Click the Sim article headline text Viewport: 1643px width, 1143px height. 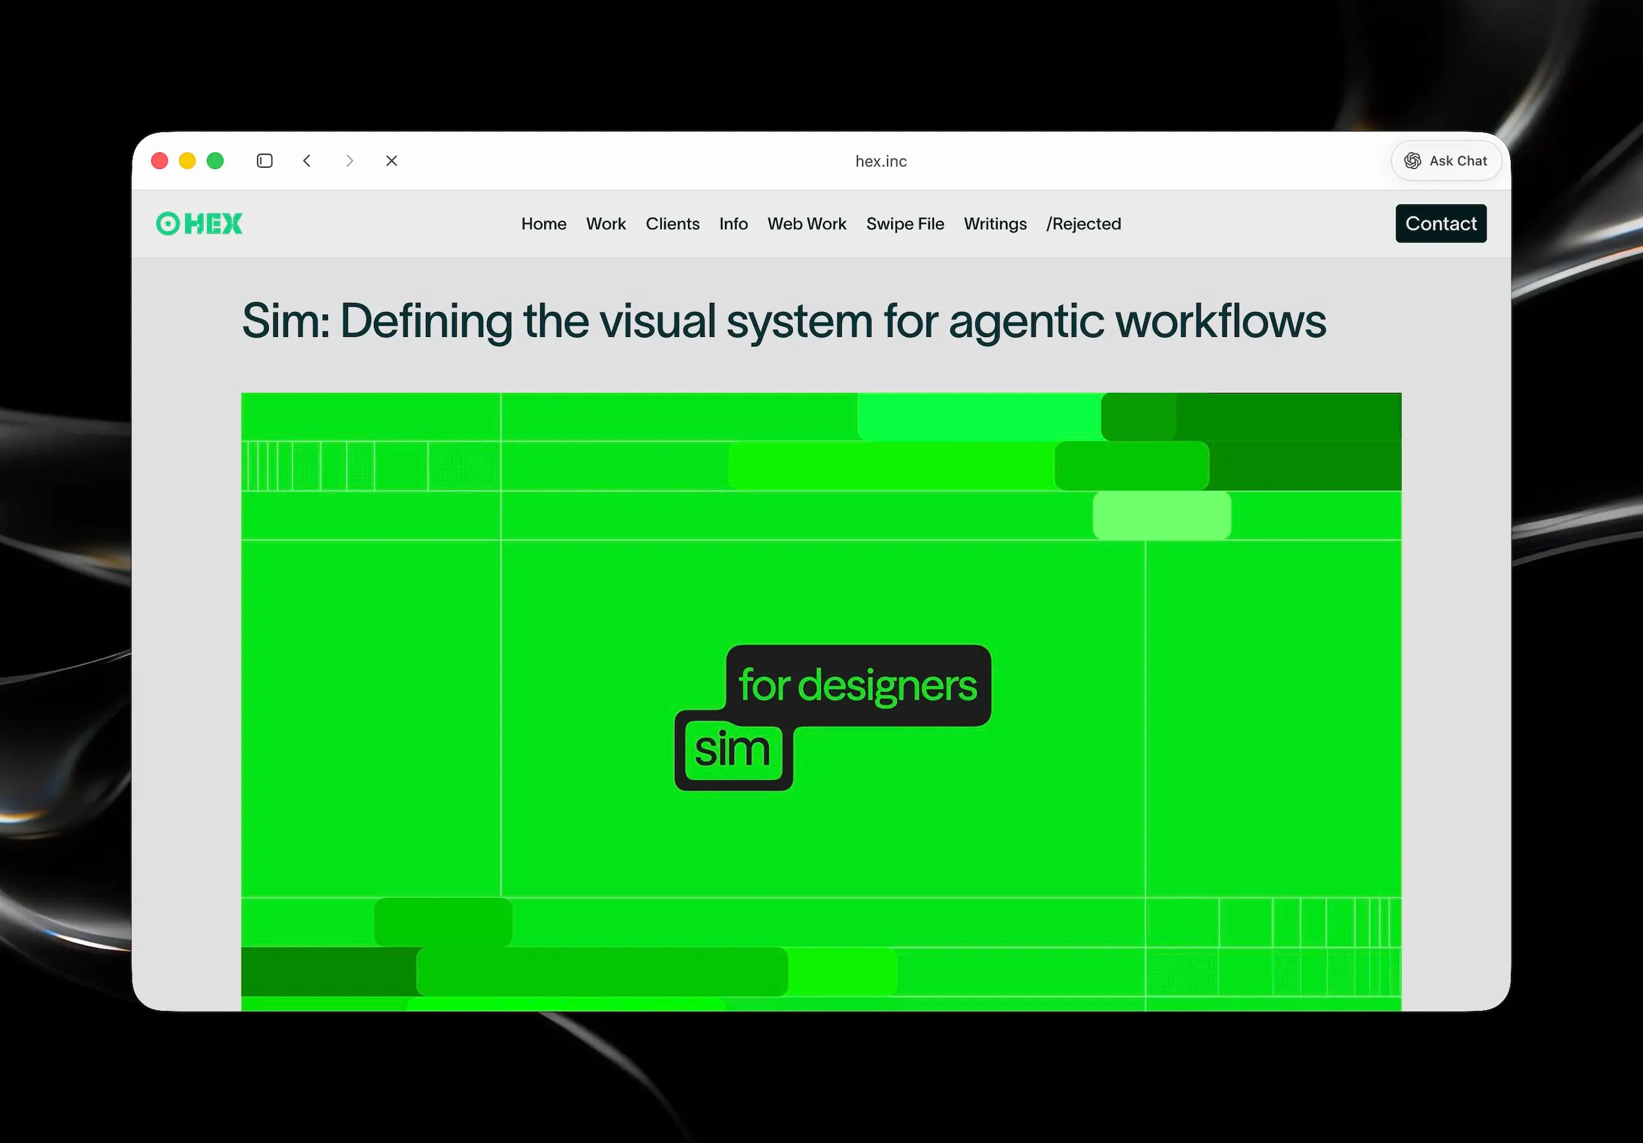(x=783, y=321)
